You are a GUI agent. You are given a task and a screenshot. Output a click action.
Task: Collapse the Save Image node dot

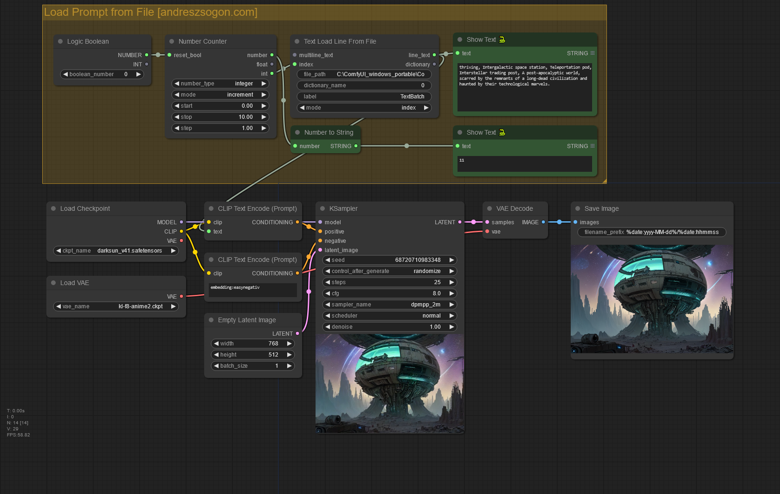click(578, 209)
